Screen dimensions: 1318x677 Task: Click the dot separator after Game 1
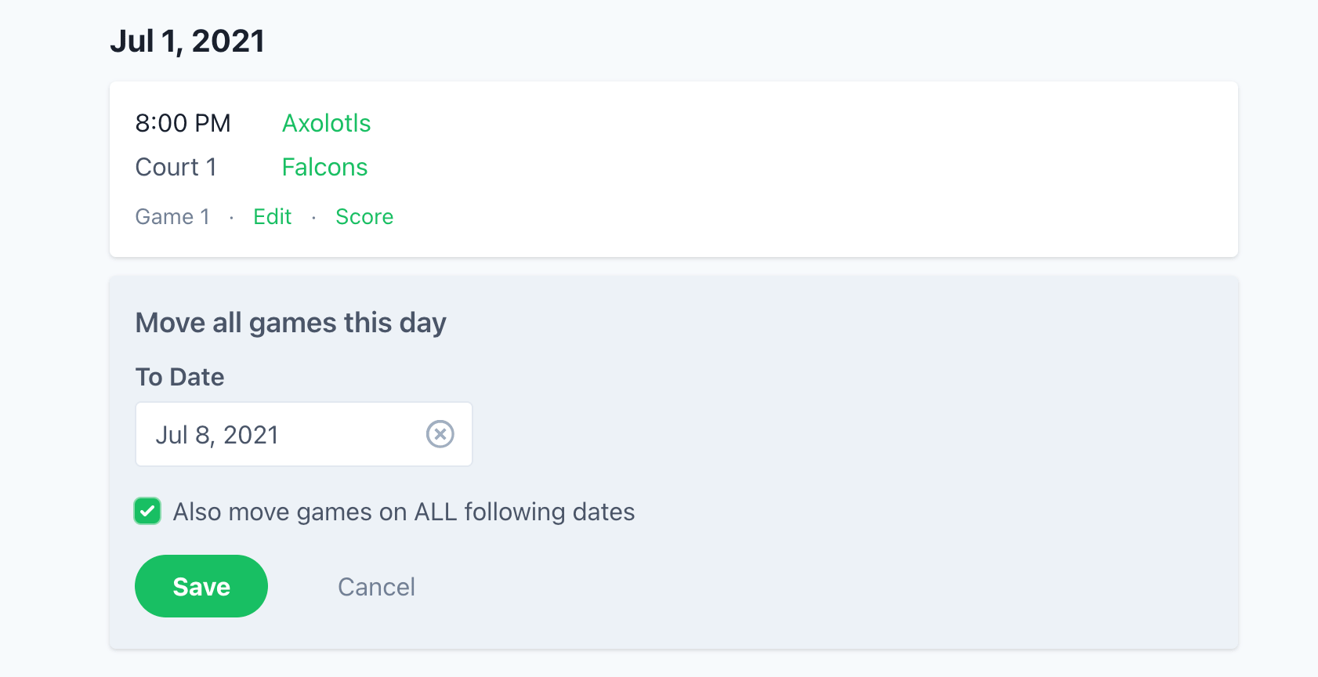click(x=231, y=218)
